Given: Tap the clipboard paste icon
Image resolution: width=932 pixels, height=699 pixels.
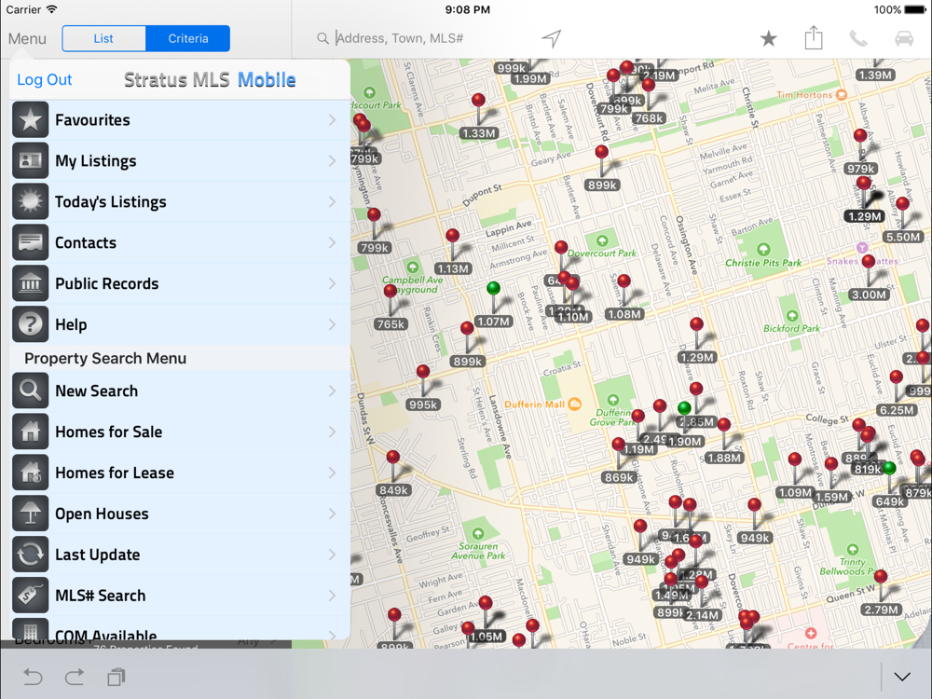Looking at the screenshot, I should point(116,677).
